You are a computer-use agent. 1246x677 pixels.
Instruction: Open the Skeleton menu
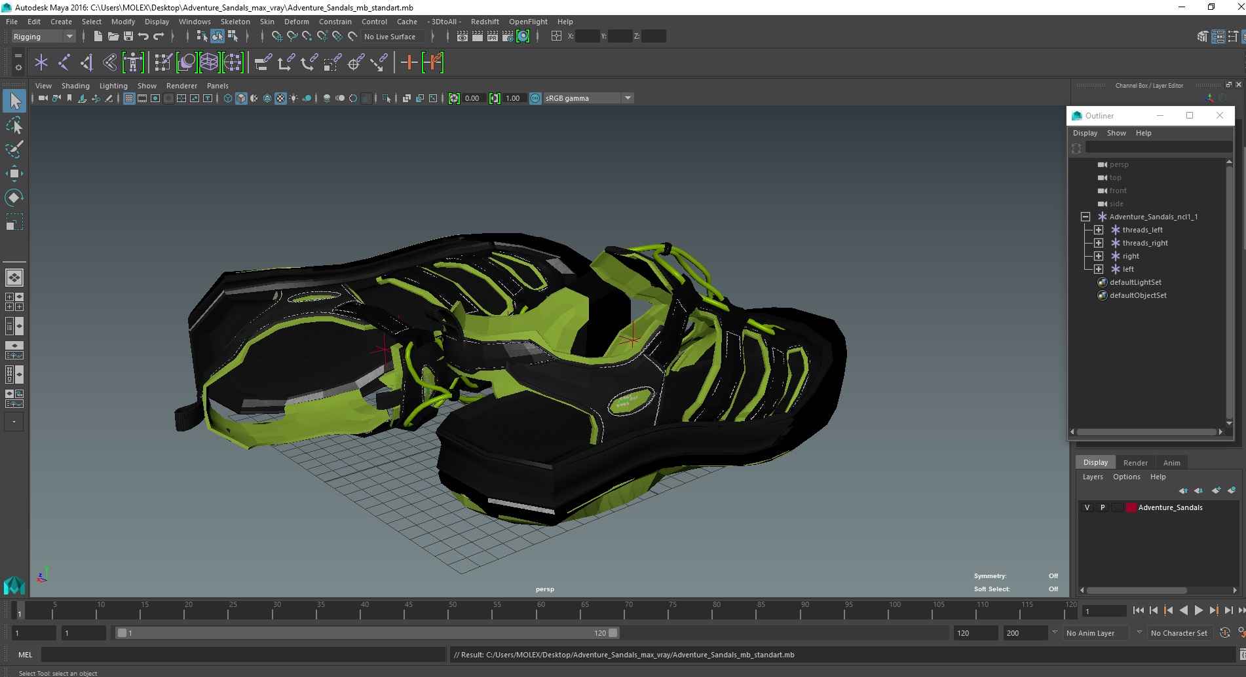[235, 22]
